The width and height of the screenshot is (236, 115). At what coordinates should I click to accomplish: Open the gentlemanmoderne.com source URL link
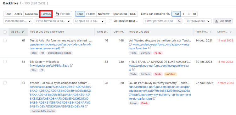coord(60,46)
